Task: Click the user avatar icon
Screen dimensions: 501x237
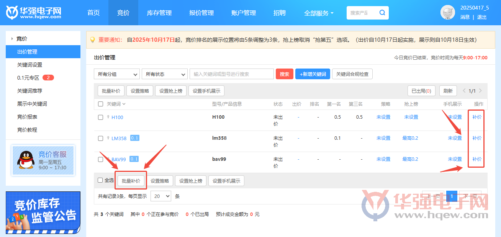Action: click(x=447, y=13)
